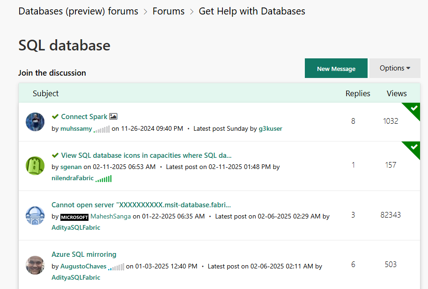
Task: Go to Databases (preview) forums breadcrumb
Action: (x=78, y=11)
